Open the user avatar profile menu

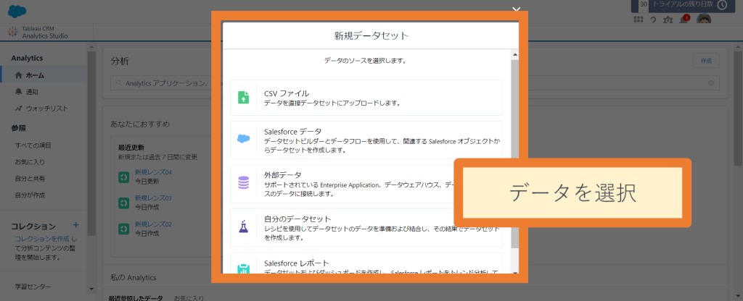tap(704, 20)
